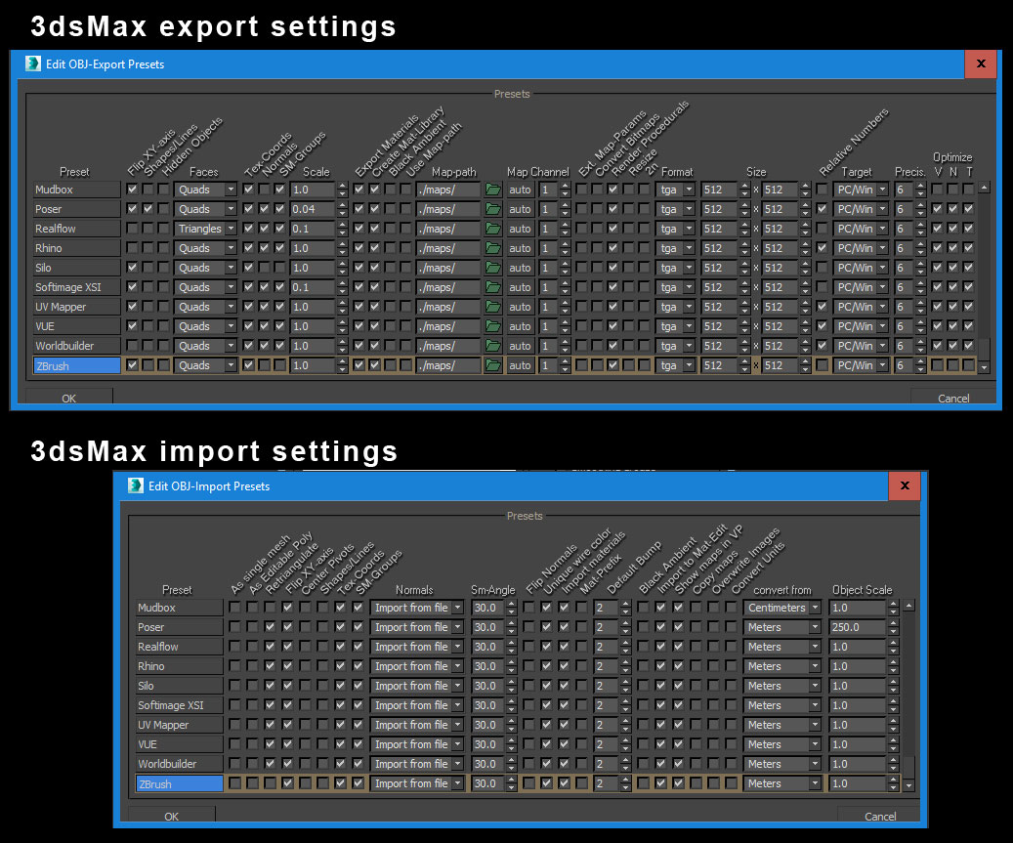
Task: Browse map-path folder for Softimage XSI export preset
Action: point(493,287)
